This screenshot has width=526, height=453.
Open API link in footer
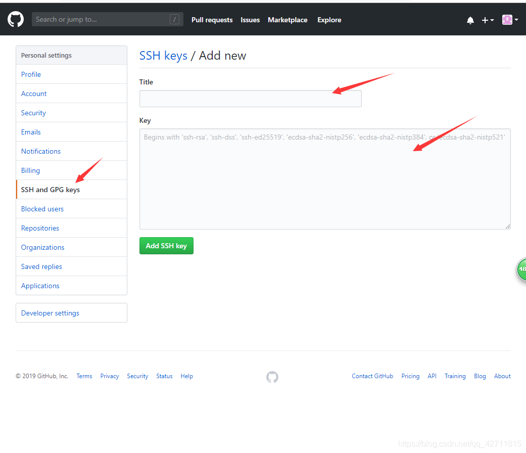pyautogui.click(x=432, y=376)
